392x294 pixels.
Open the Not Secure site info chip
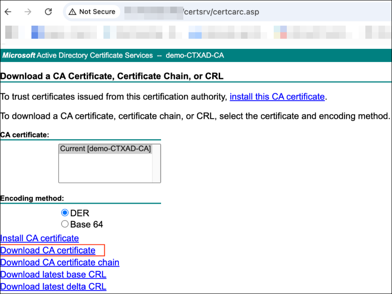point(92,12)
